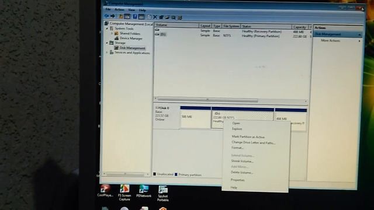
Task: Click the document page toolbar icon
Action: (x=149, y=17)
